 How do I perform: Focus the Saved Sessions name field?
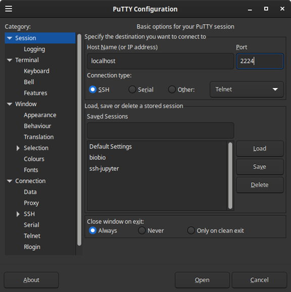(x=160, y=130)
